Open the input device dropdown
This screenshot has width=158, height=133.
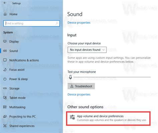87,50
